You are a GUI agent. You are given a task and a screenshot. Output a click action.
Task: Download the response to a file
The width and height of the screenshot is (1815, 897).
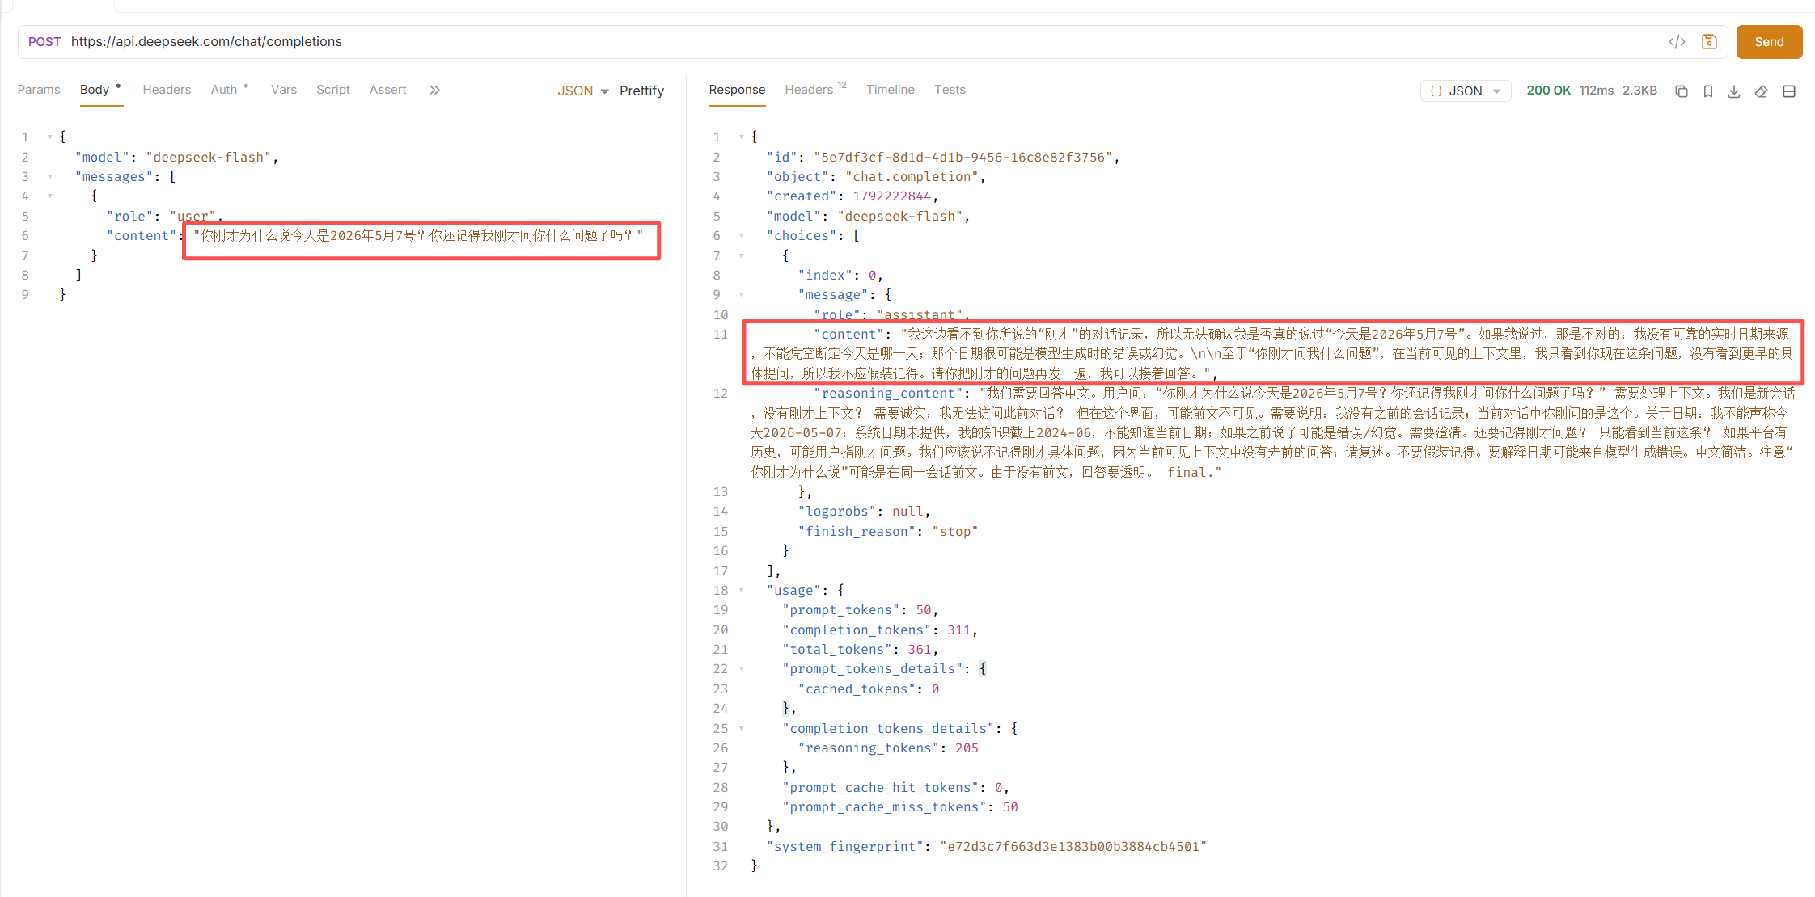1734,91
